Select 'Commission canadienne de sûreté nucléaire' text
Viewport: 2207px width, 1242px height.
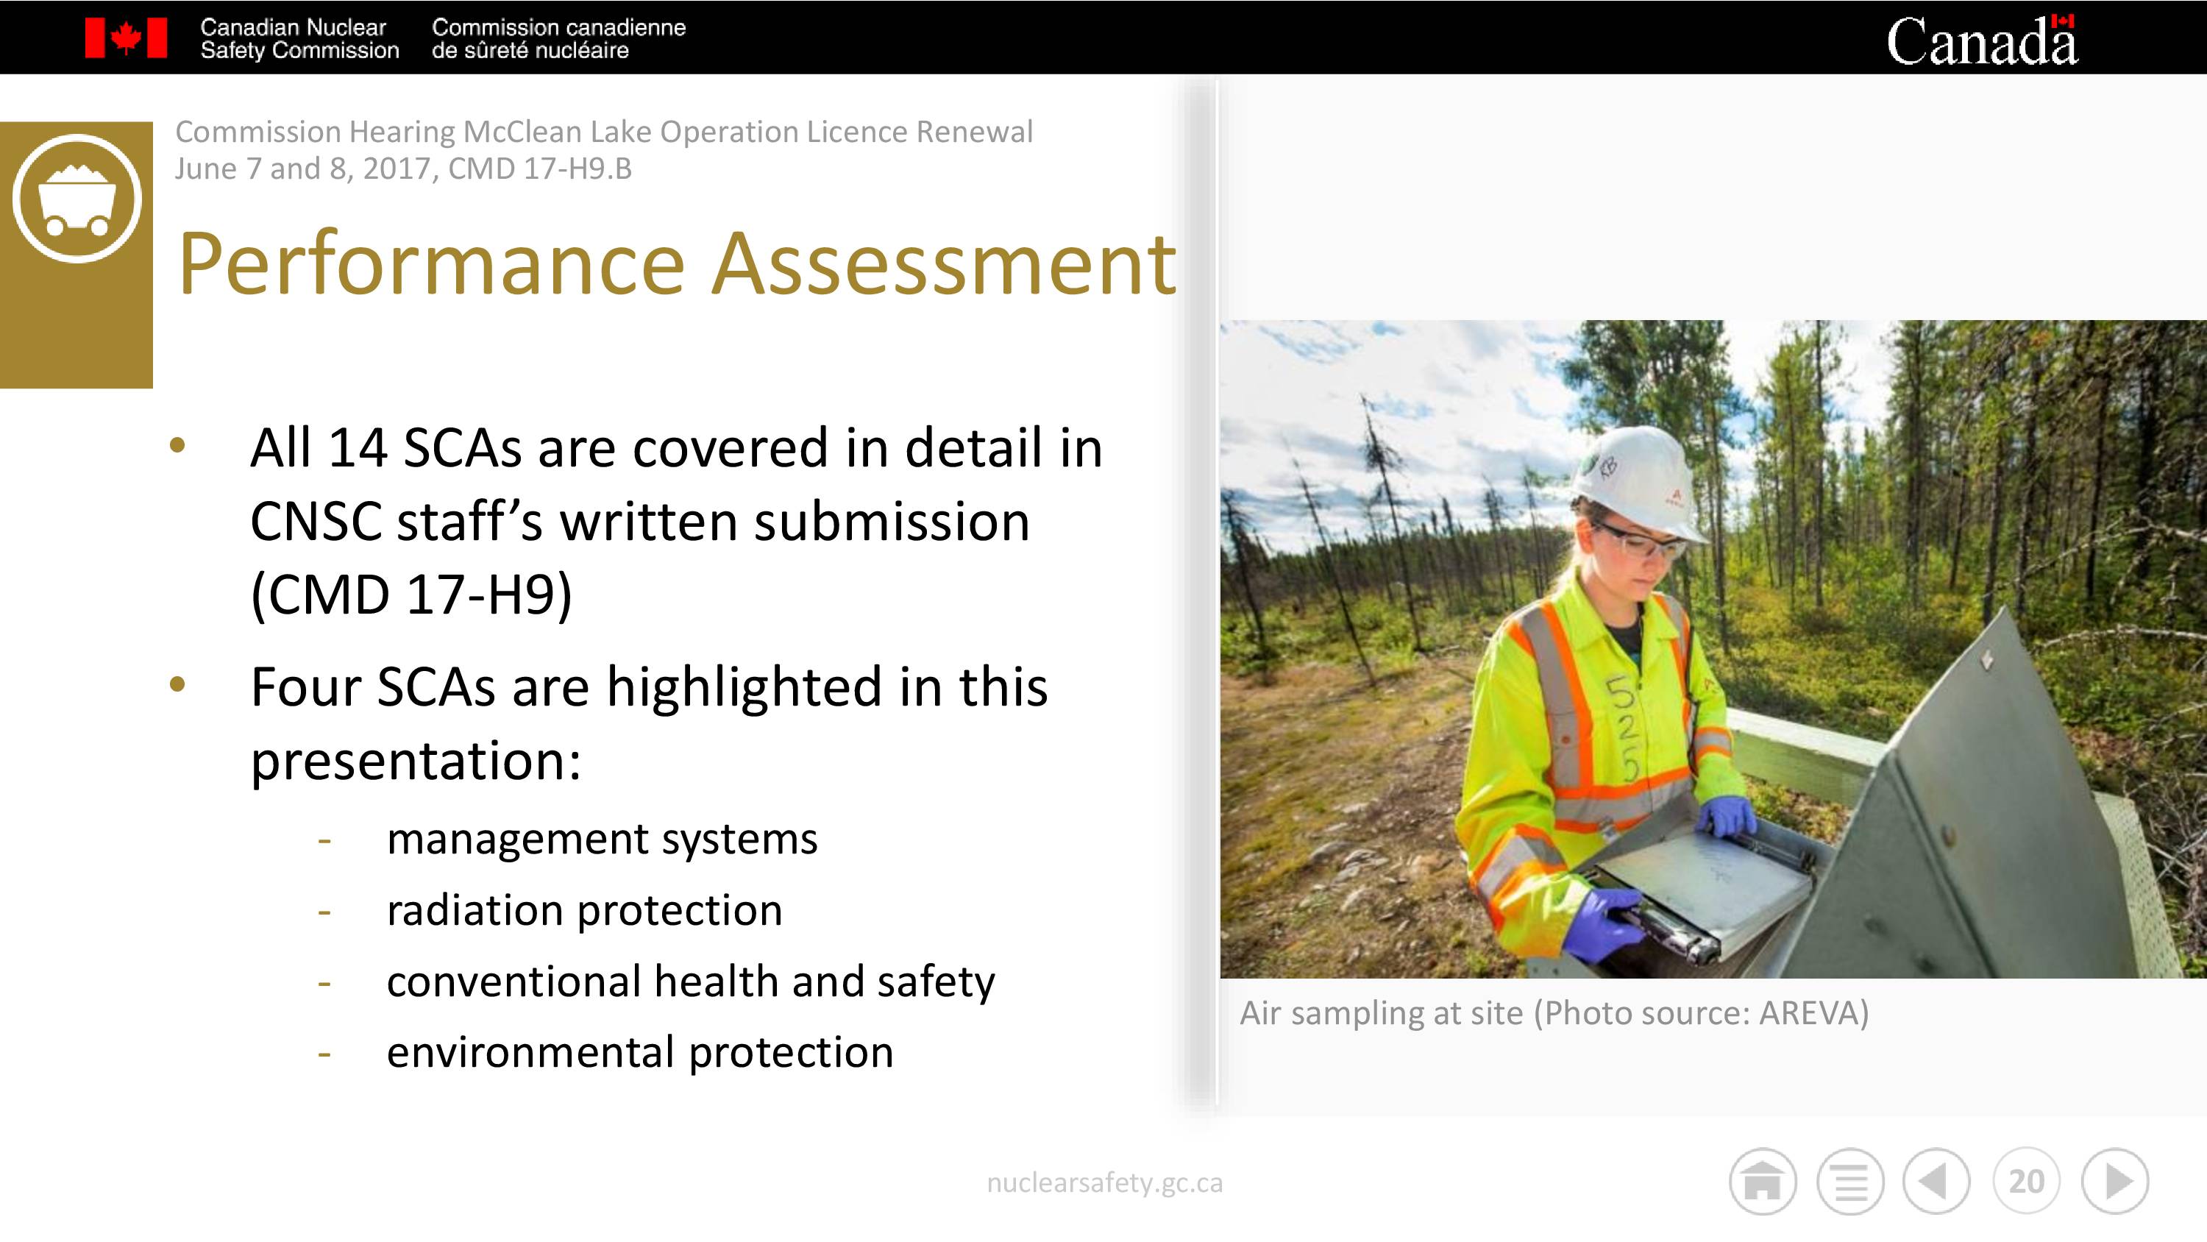pyautogui.click(x=558, y=38)
